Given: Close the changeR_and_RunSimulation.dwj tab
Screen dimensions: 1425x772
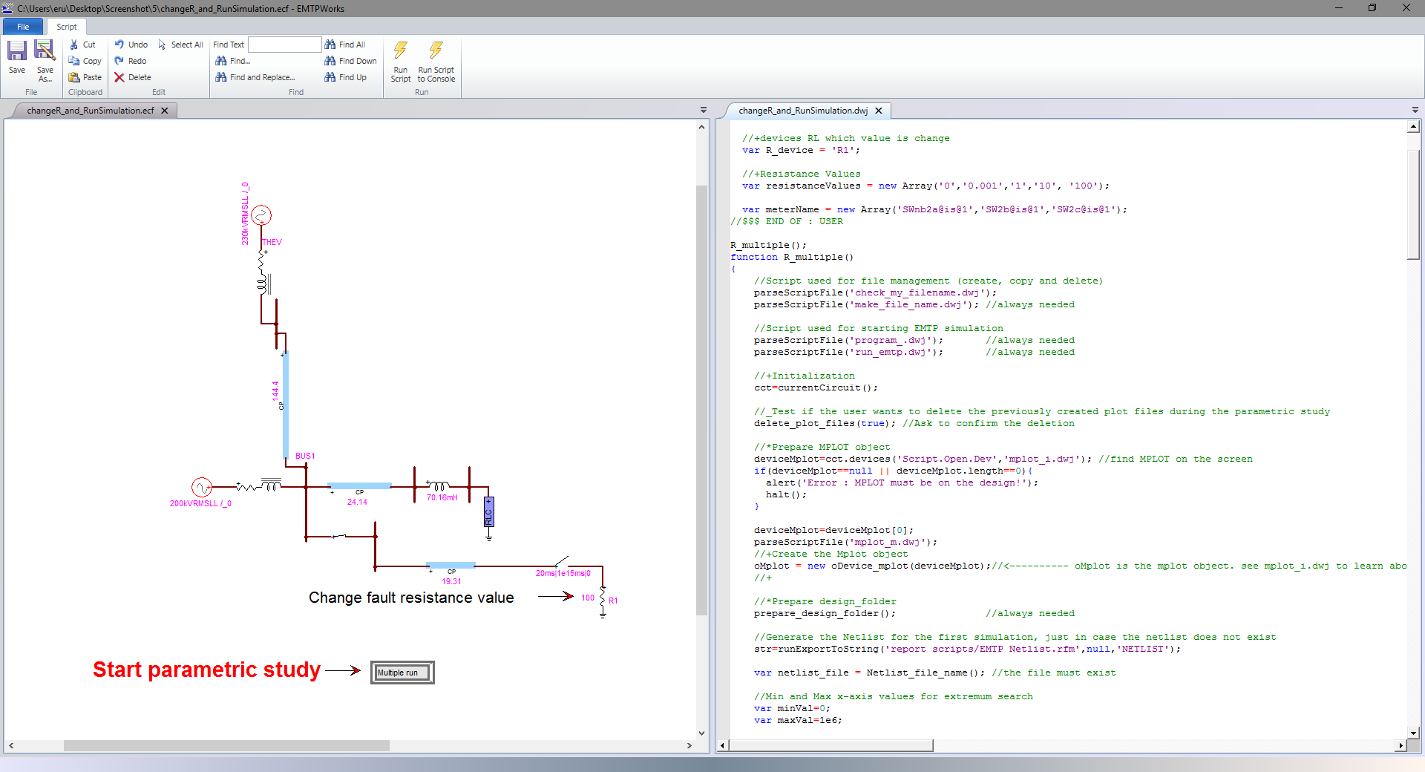Looking at the screenshot, I should (x=879, y=111).
